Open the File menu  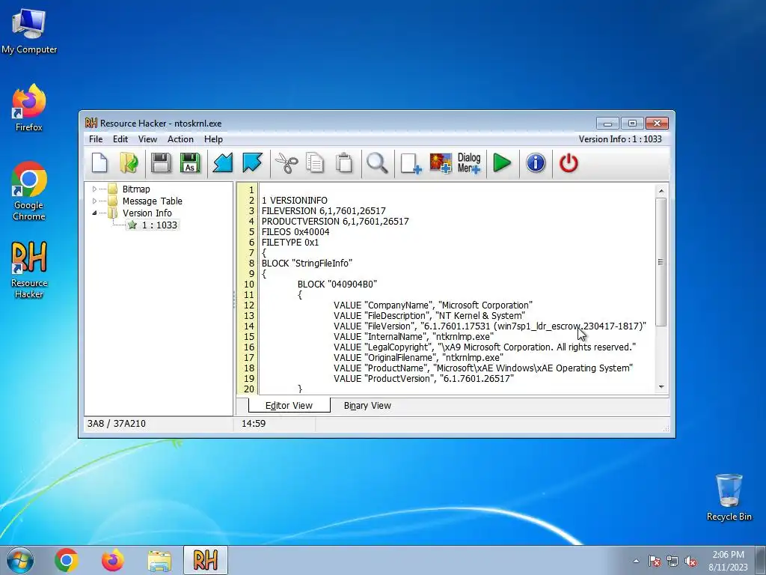click(96, 139)
